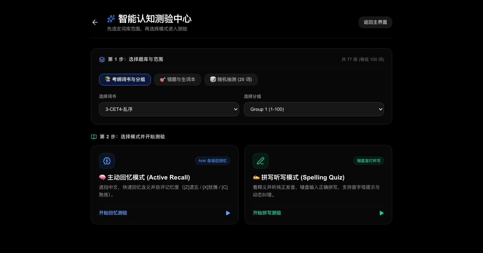Click the 主动回忆模式 (Active Recall) heading
The image size is (483, 253).
pos(145,177)
